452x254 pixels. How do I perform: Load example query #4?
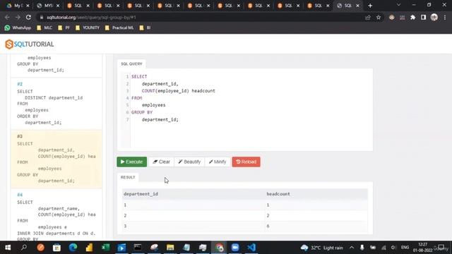[x=56, y=215]
